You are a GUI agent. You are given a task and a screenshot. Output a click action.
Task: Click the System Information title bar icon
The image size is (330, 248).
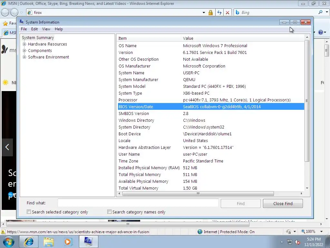[22, 22]
